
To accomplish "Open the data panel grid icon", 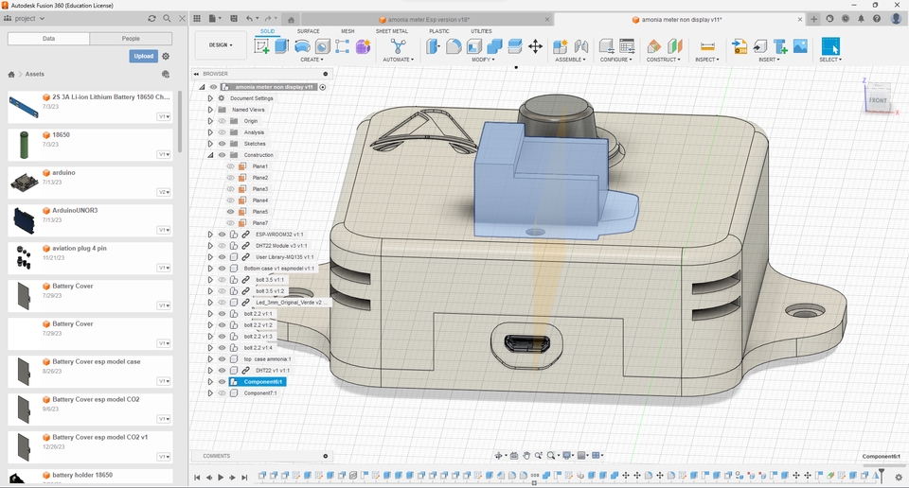I will (x=197, y=19).
